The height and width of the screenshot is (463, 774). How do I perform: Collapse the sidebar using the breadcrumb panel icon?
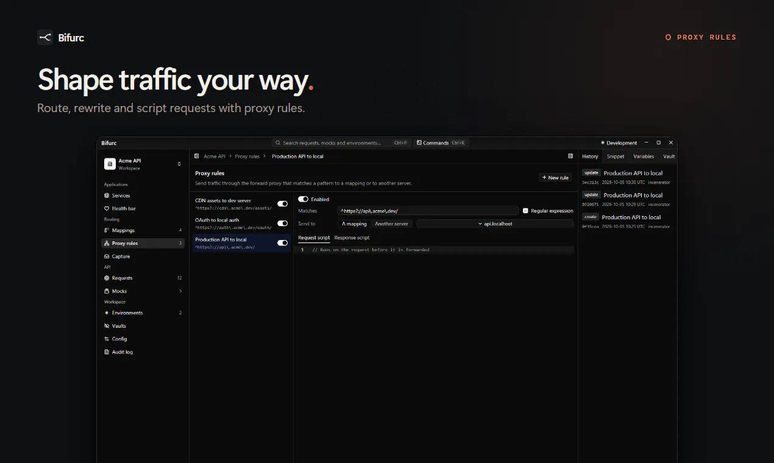[197, 157]
